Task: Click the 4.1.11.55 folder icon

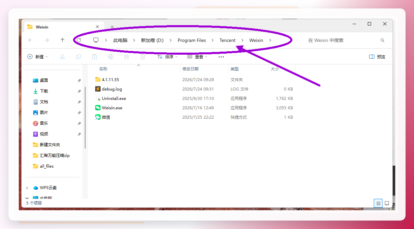Action: [98, 80]
